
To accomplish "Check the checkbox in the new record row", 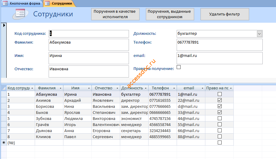I will [220, 142].
